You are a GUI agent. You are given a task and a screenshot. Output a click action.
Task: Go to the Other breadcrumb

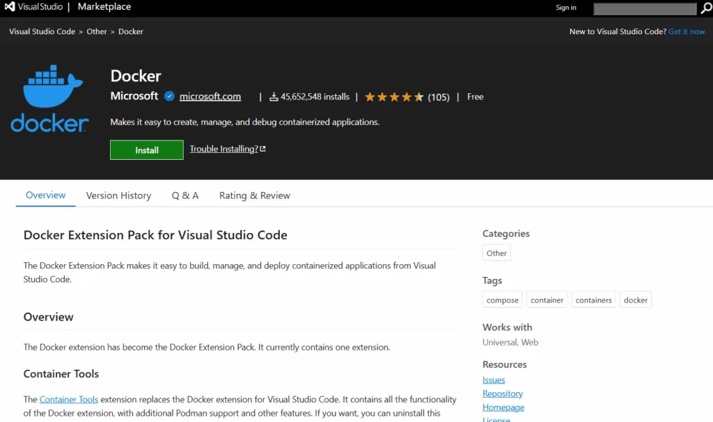96,31
